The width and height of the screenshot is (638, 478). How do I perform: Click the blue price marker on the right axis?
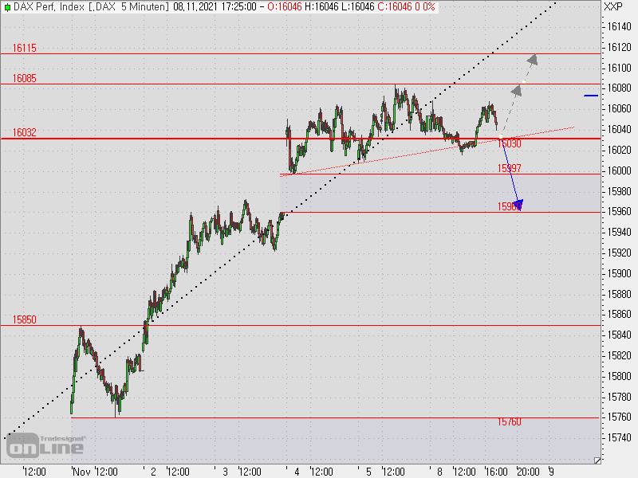click(590, 95)
